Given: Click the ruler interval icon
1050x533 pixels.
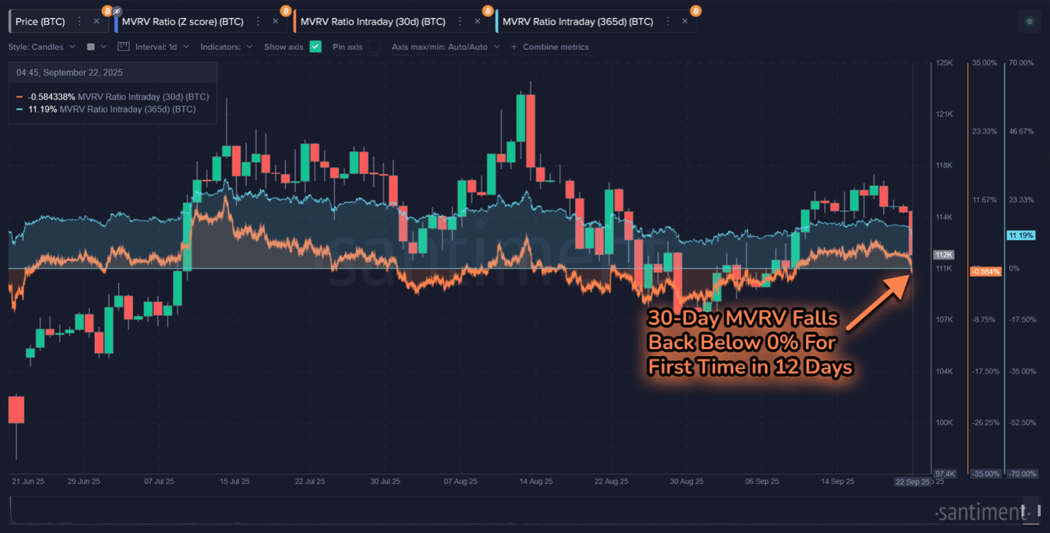Looking at the screenshot, I should pyautogui.click(x=123, y=47).
